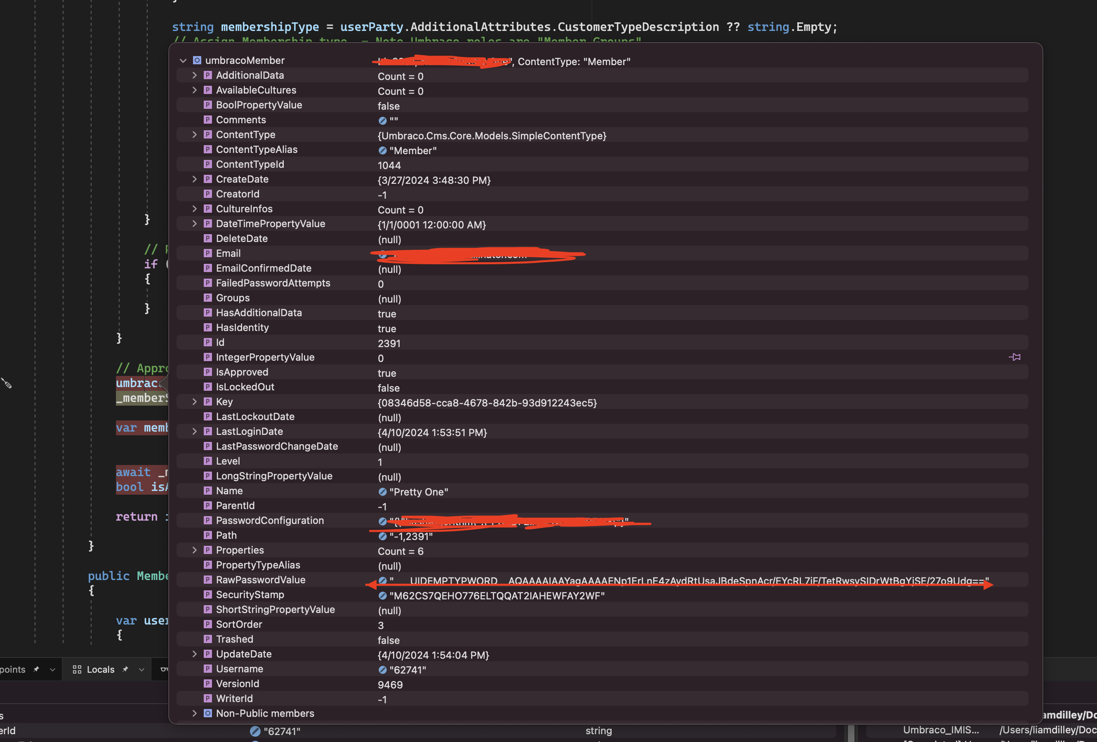The height and width of the screenshot is (742, 1097).
Task: Open the Breakpoints tab dropdown chevron
Action: (x=52, y=669)
